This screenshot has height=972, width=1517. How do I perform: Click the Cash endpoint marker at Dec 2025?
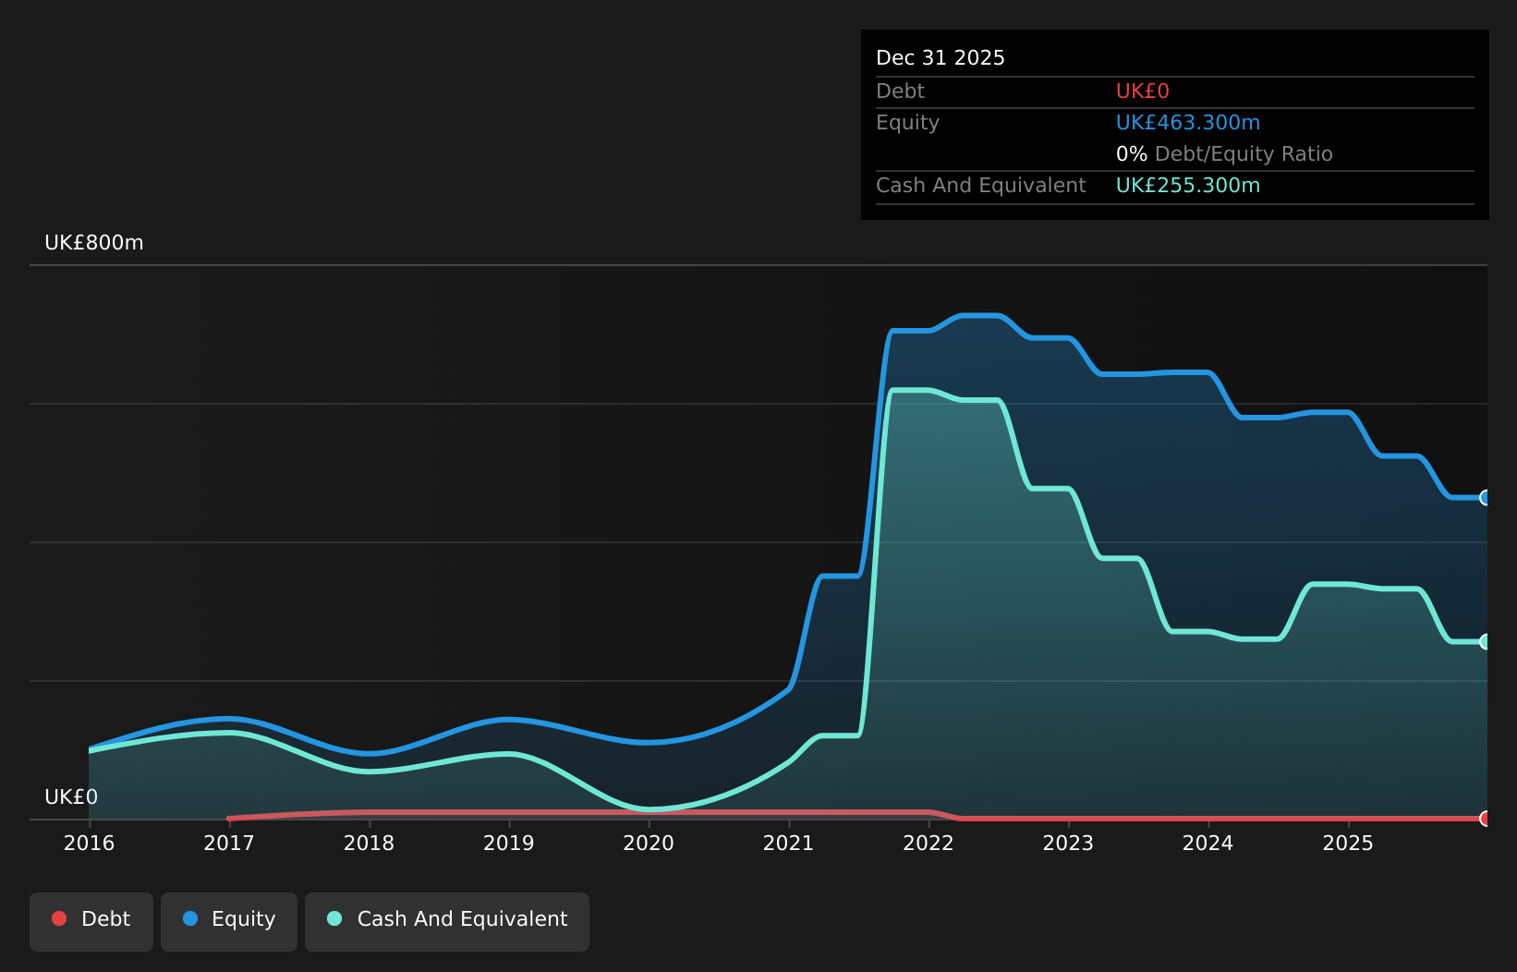1486,642
